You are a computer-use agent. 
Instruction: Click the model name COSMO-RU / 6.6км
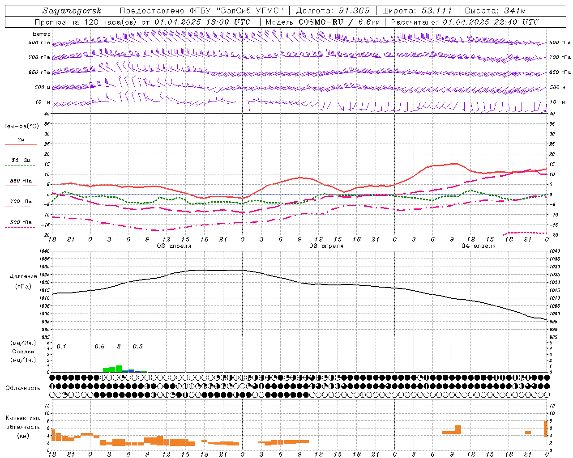pyautogui.click(x=339, y=22)
